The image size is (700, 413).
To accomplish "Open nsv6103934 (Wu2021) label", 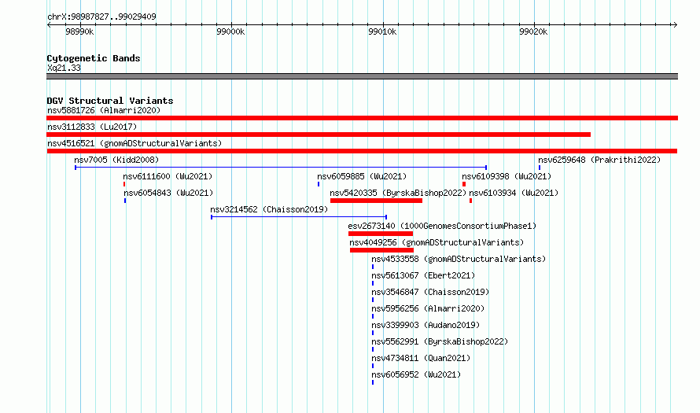I will (x=514, y=193).
